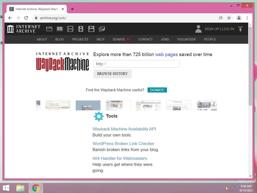Bookmark this tab with star icon
Image resolution: width=257 pixels, height=193 pixels.
point(229,18)
